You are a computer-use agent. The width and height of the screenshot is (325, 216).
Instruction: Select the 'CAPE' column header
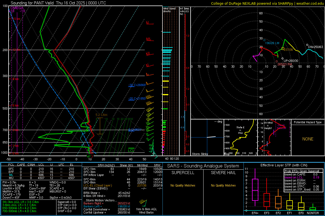[21, 165]
